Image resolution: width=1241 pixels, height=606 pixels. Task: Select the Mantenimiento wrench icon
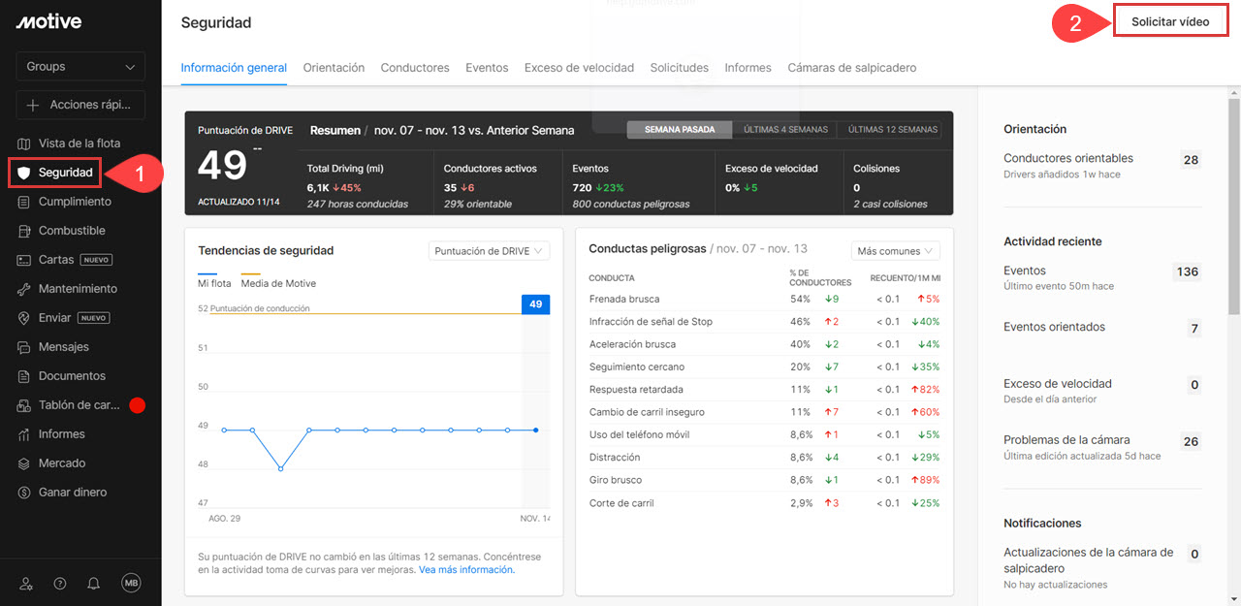[25, 289]
